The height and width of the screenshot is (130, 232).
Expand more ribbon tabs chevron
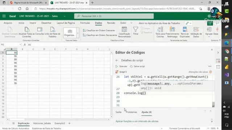pyautogui.click(x=131, y=23)
